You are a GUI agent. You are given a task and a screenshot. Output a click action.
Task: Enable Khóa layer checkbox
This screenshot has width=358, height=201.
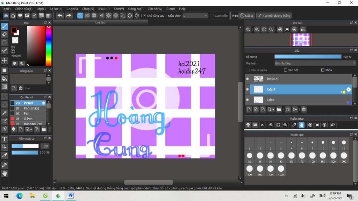point(323,70)
